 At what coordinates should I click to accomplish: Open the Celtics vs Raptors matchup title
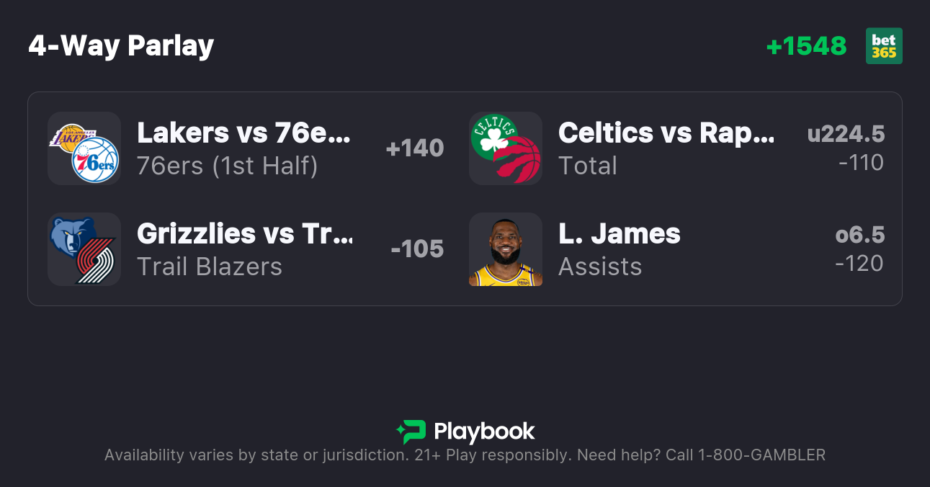pyautogui.click(x=666, y=133)
